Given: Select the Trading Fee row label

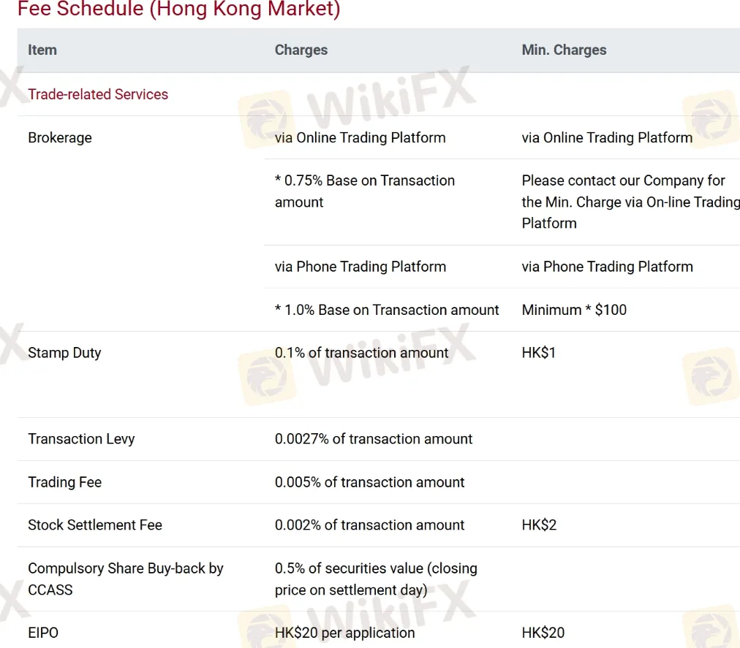Looking at the screenshot, I should tap(64, 482).
